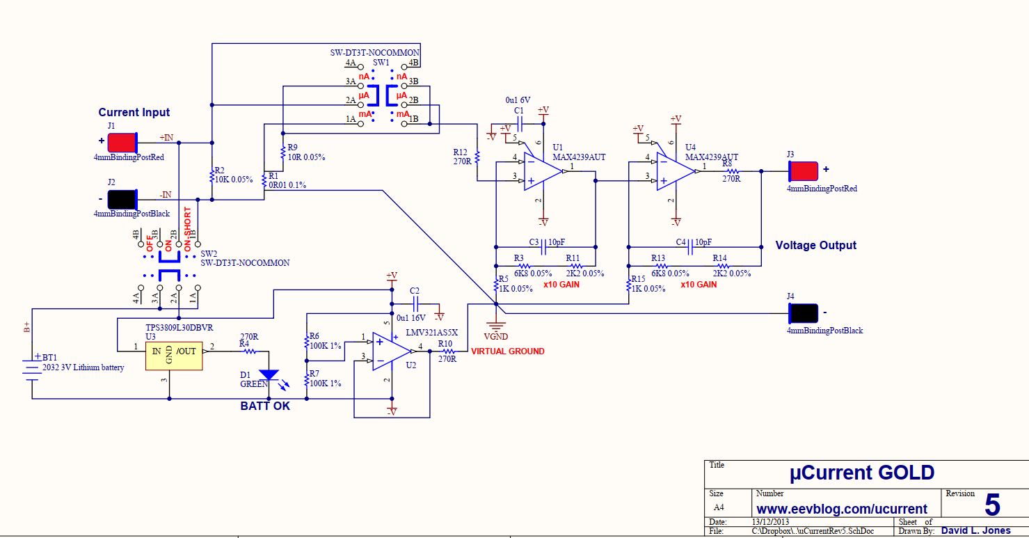Select shunt resistor R1 symbol

click(264, 180)
